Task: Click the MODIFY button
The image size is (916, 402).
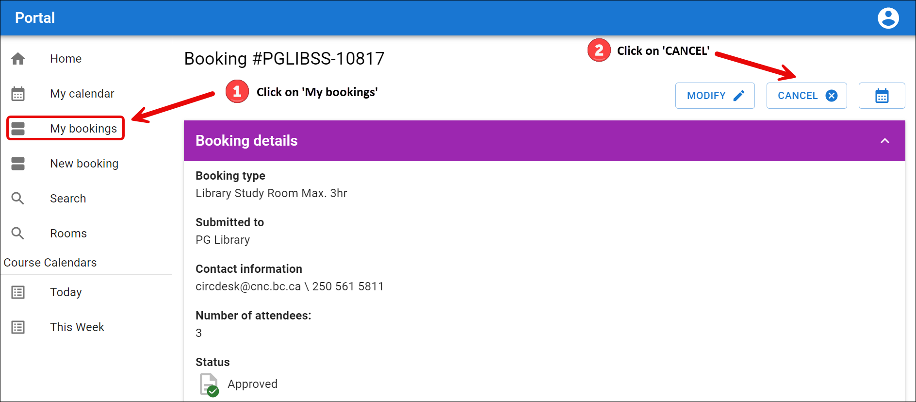Action: (x=715, y=96)
